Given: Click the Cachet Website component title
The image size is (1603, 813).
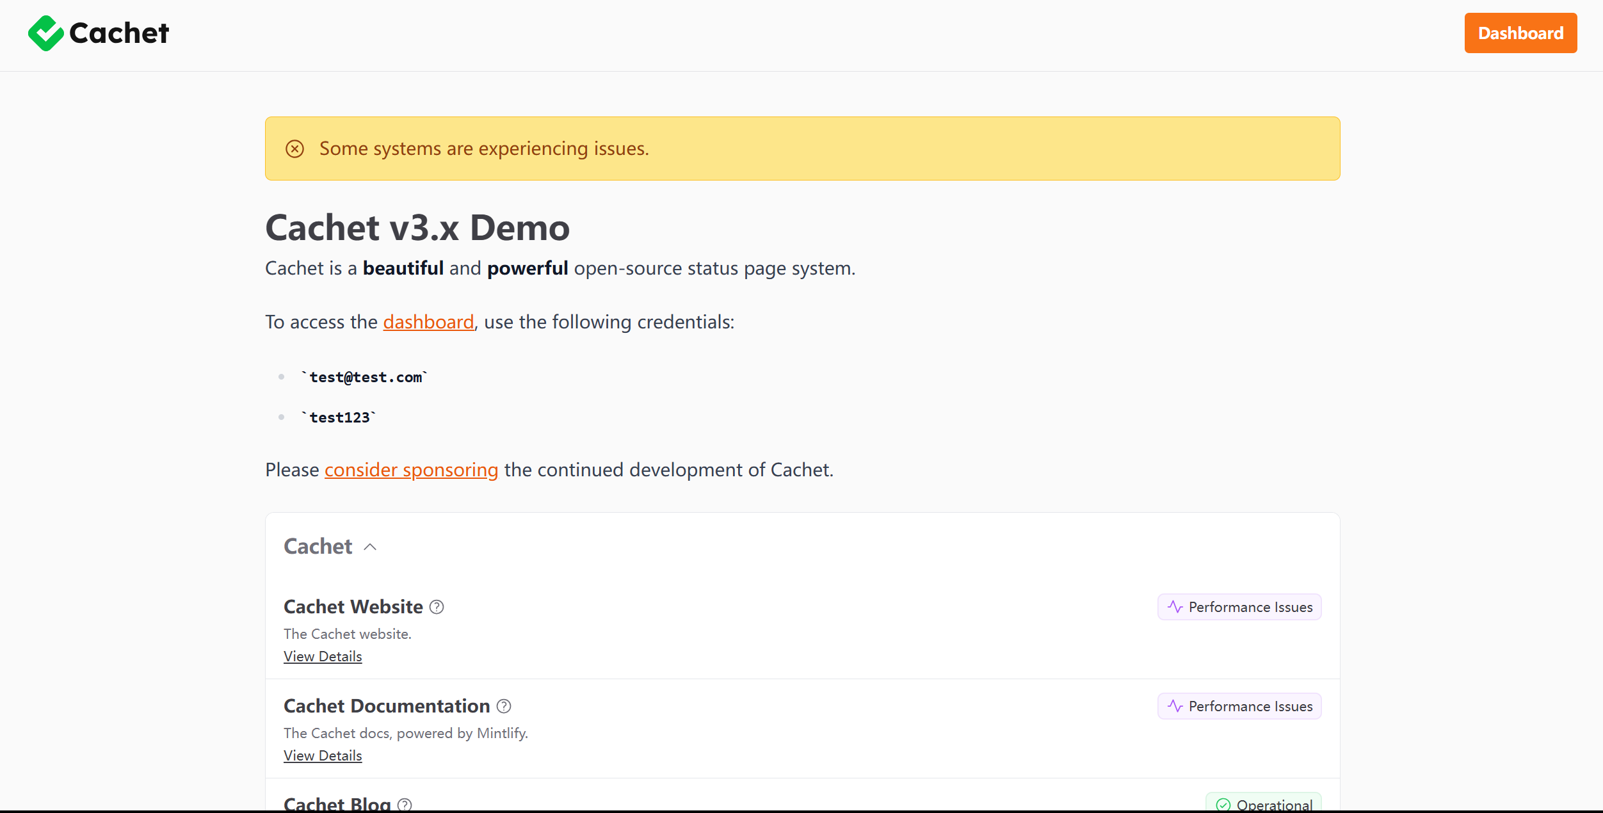Looking at the screenshot, I should pyautogui.click(x=353, y=607).
